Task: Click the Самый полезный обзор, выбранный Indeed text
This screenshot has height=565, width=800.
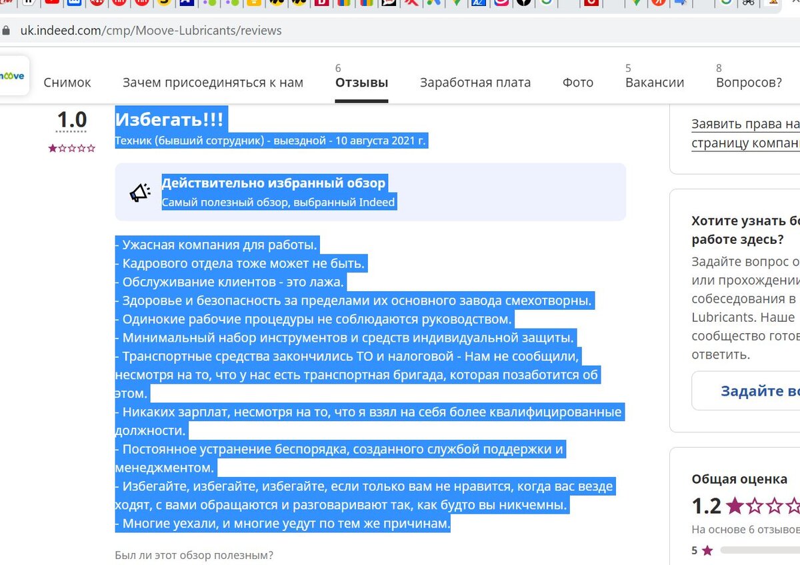Action: pyautogui.click(x=279, y=202)
